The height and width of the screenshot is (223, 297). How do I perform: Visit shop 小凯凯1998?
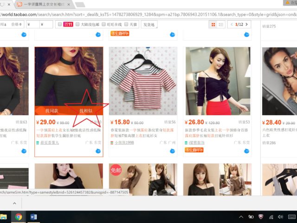click(124, 143)
